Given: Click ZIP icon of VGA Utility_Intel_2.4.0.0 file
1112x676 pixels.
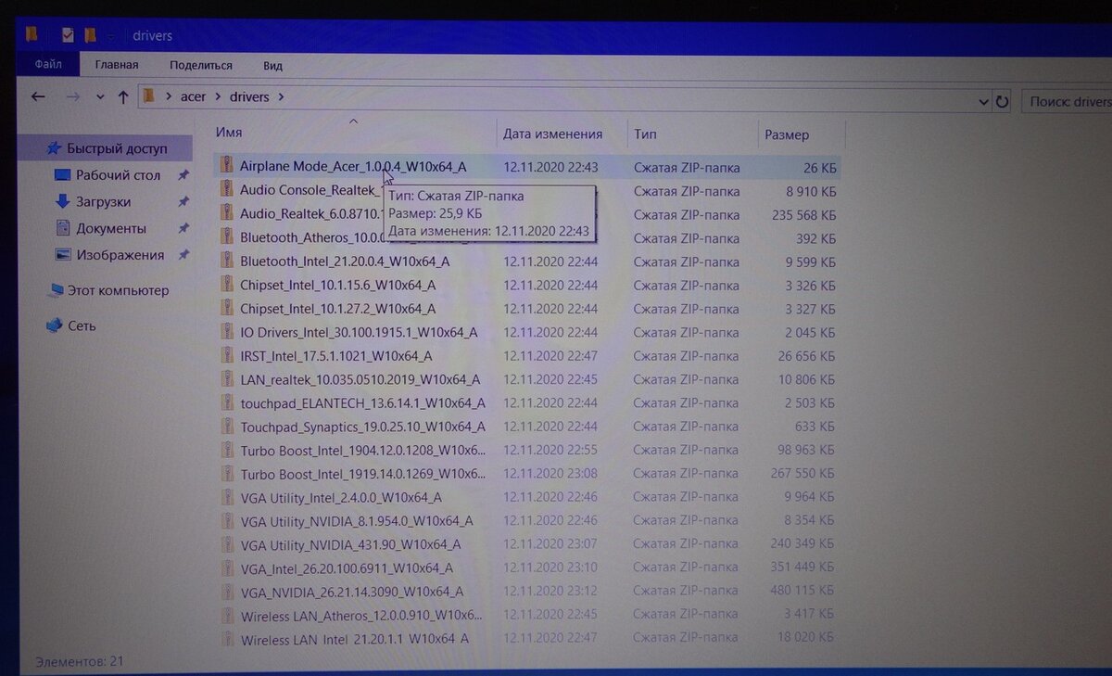Looking at the screenshot, I should tap(227, 496).
